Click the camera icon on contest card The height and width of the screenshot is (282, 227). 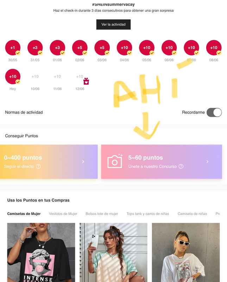click(115, 161)
